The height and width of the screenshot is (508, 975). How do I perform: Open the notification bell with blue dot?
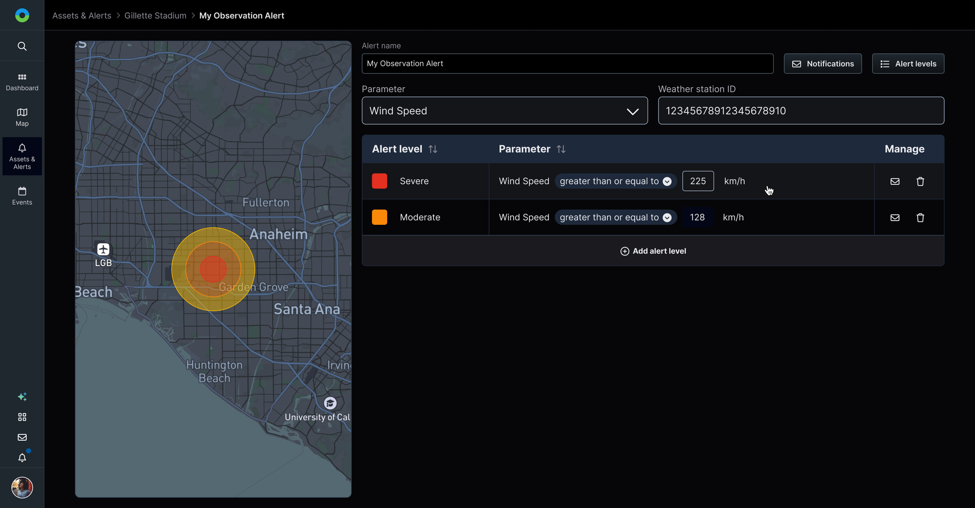tap(22, 457)
